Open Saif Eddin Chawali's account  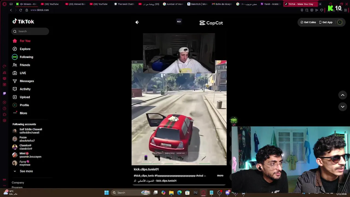(x=27, y=131)
